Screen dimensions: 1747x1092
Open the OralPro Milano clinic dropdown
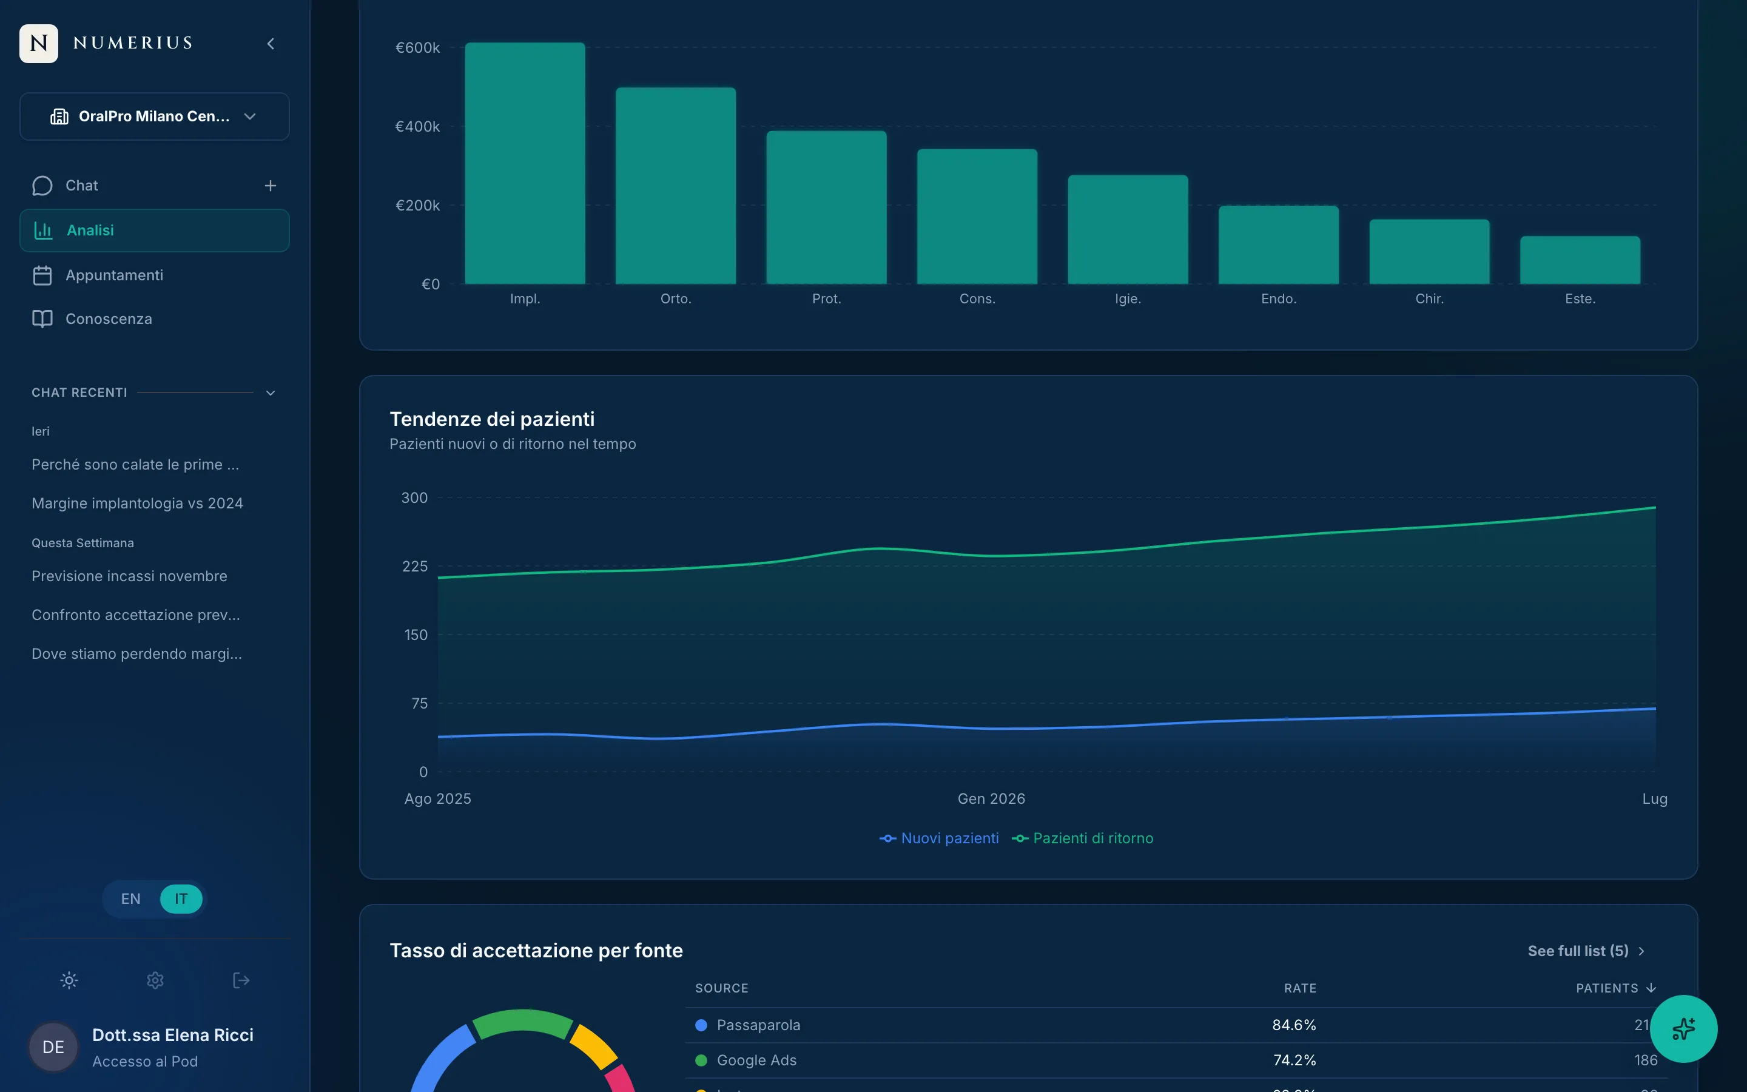[155, 116]
